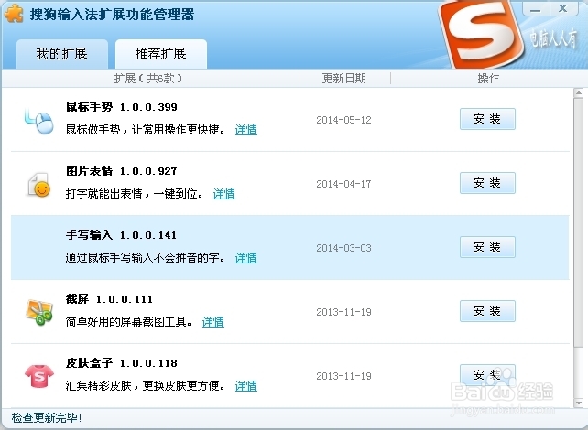Viewport: 588px width, 430px height.
Task: Install the 截屏 extension
Action: coord(487,311)
